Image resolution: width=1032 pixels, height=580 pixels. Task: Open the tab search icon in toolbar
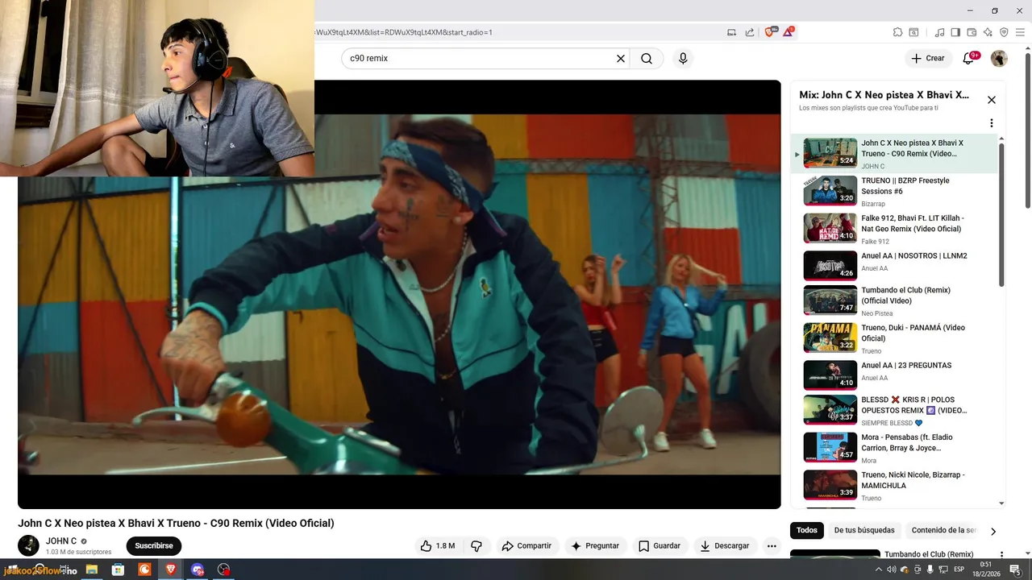tap(913, 32)
